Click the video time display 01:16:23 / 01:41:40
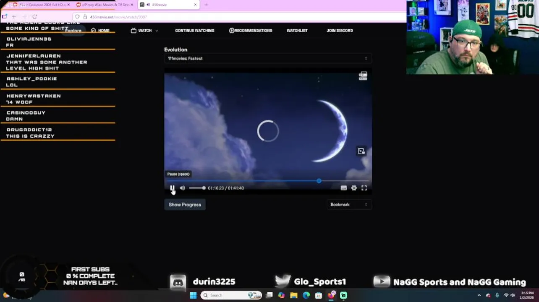The image size is (539, 302). (x=225, y=188)
